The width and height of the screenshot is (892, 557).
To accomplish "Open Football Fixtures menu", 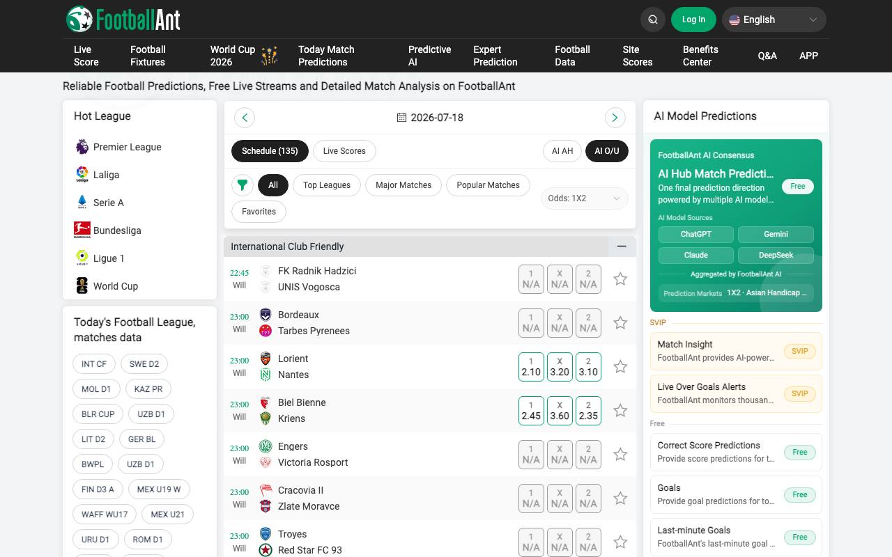I will click(x=148, y=56).
